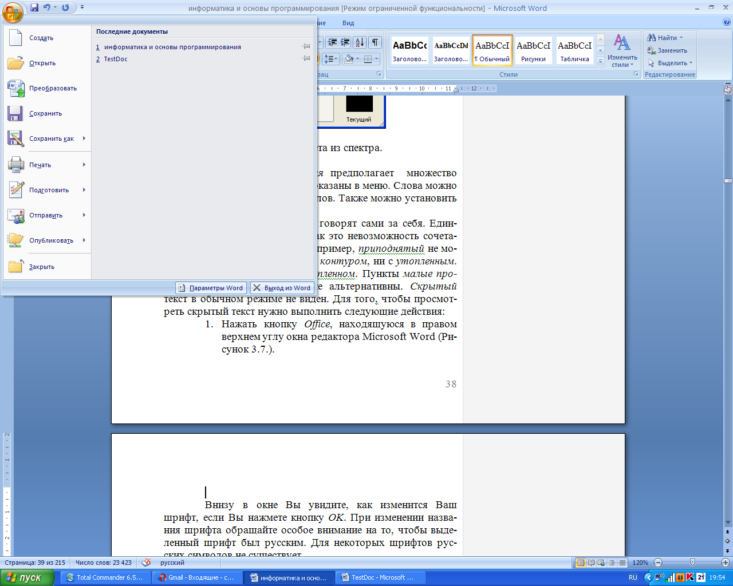Apply the Обычный style
The width and height of the screenshot is (733, 586).
tap(492, 50)
